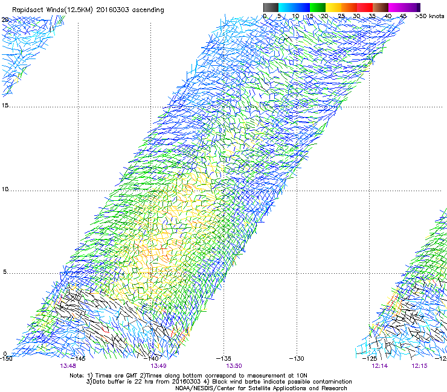Click the latitude label 5

(5, 271)
